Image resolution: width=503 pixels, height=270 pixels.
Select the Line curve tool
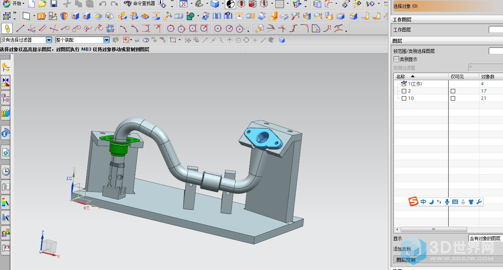tap(20, 28)
